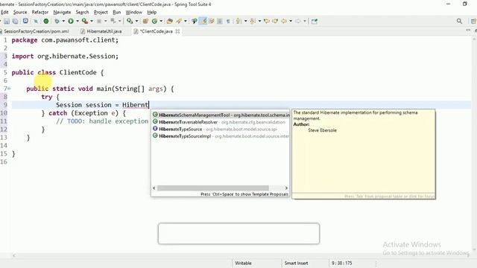The image size is (477, 268).
Task: Open the Project menu
Action: pos(101,12)
